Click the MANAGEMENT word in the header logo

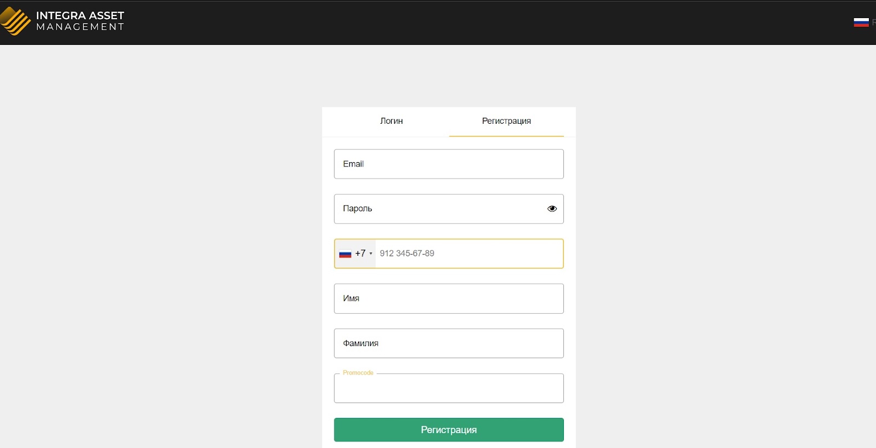[x=80, y=27]
